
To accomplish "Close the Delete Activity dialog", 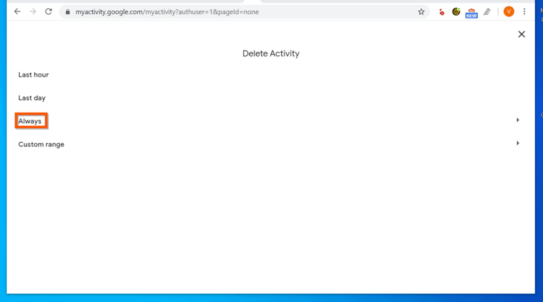I will coord(521,34).
